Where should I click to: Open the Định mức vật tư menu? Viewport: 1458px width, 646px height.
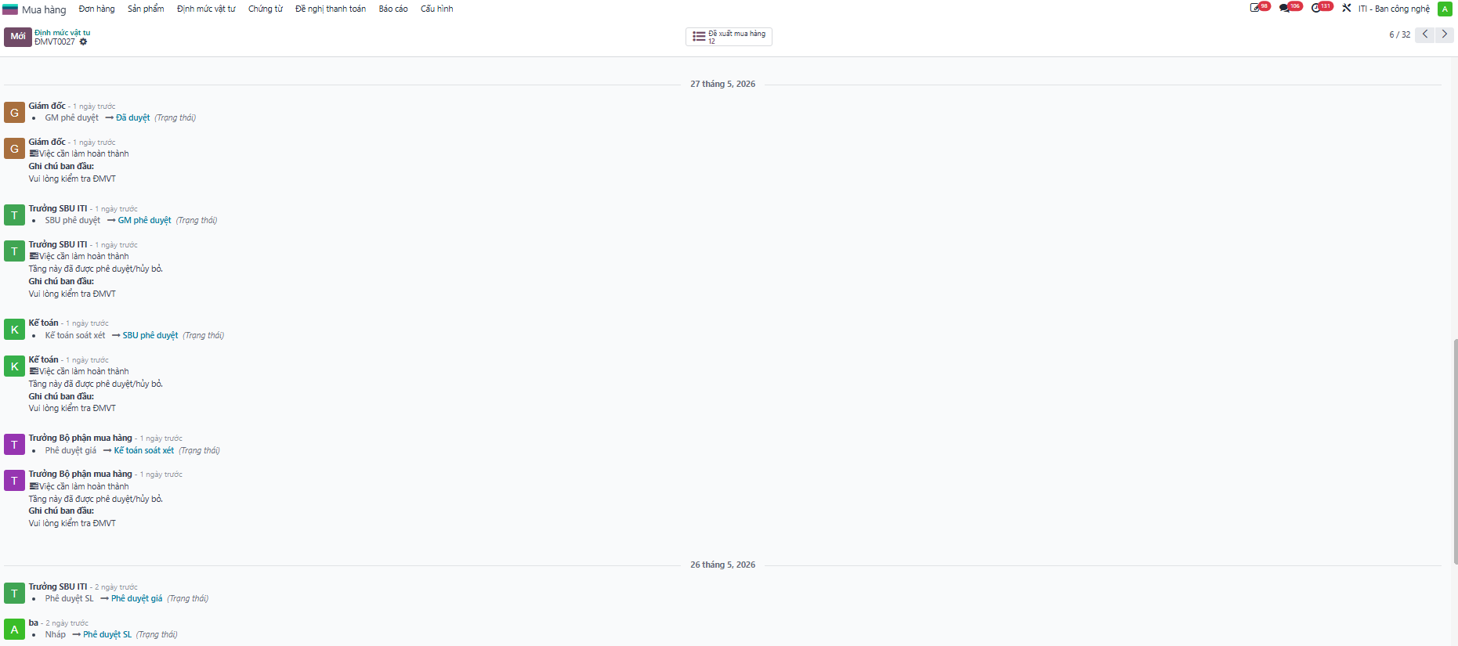(x=206, y=9)
